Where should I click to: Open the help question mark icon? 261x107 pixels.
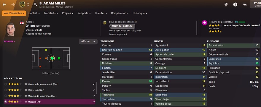pyautogui.click(x=235, y=5)
